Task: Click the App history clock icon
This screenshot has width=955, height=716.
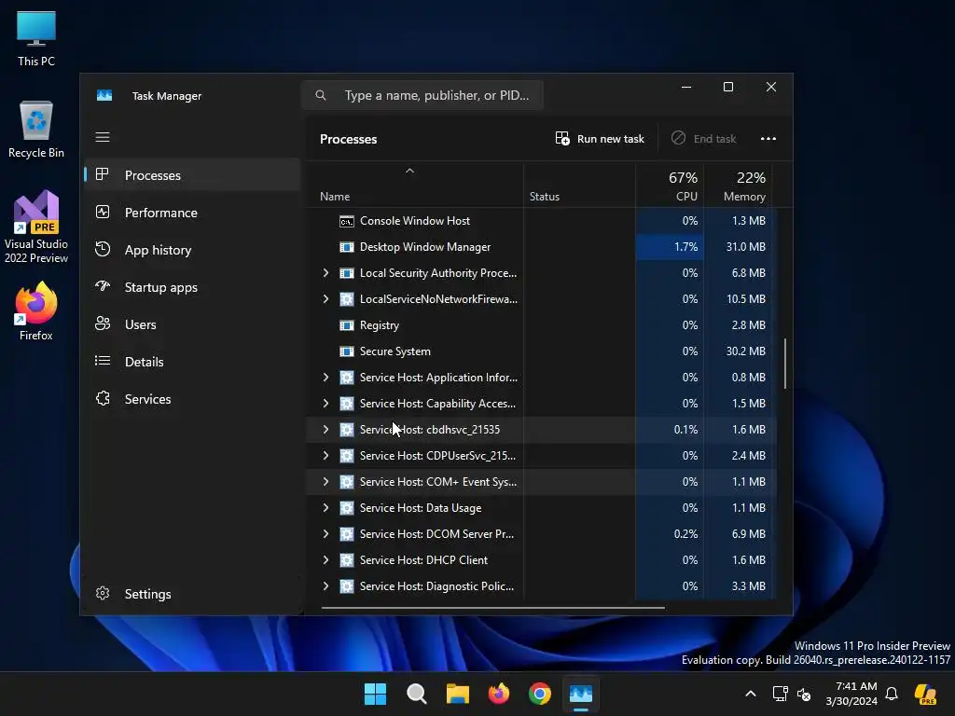Action: pyautogui.click(x=103, y=249)
